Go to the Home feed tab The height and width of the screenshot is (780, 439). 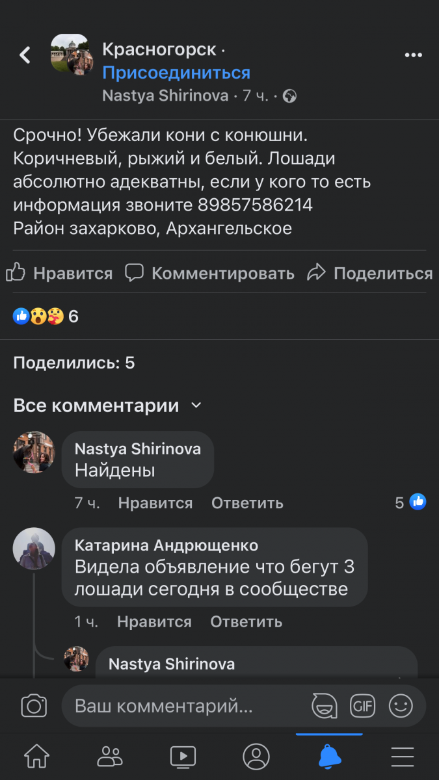coord(36,756)
